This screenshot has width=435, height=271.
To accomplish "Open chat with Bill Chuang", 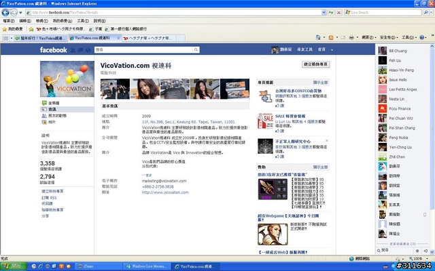I will (x=403, y=51).
